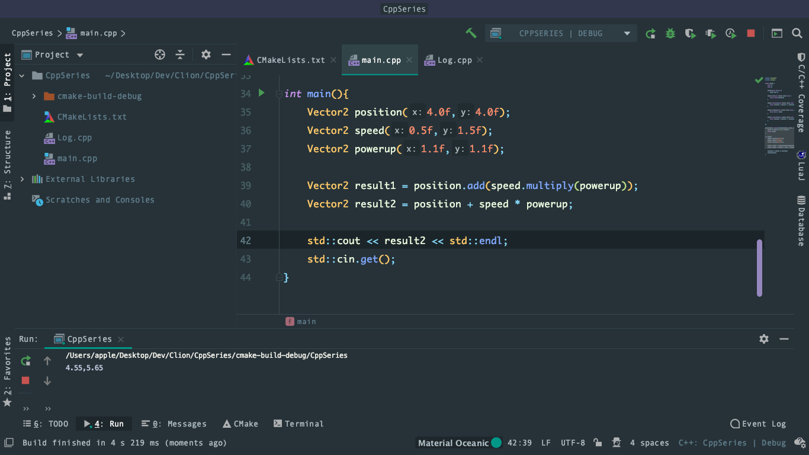This screenshot has width=809, height=455.
Task: Click the green run gutter arrow at line 34
Action: pos(262,93)
